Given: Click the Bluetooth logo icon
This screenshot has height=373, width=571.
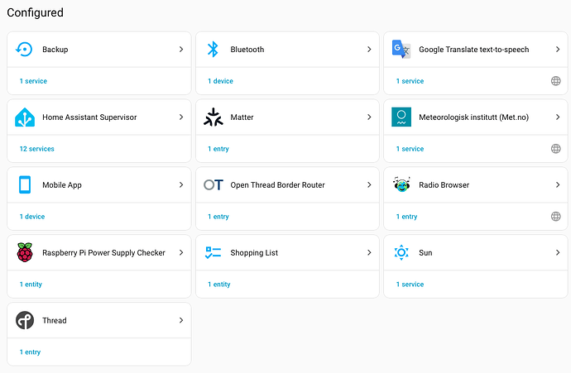Looking at the screenshot, I should (213, 49).
